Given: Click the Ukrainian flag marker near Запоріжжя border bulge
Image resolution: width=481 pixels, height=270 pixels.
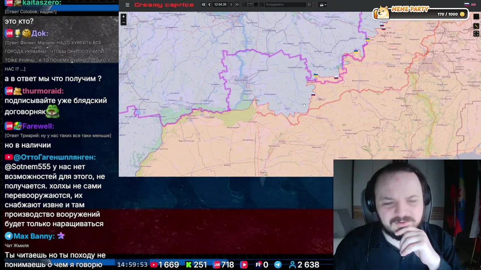Looking at the screenshot, I should pos(316,75).
